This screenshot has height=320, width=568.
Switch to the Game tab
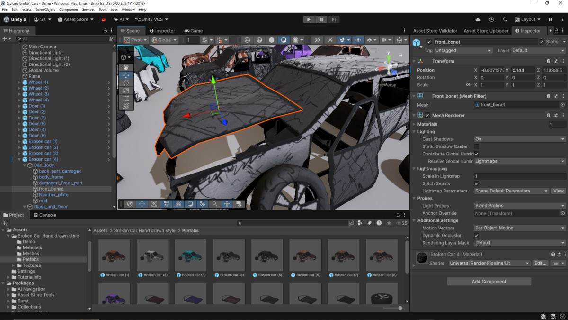click(193, 31)
